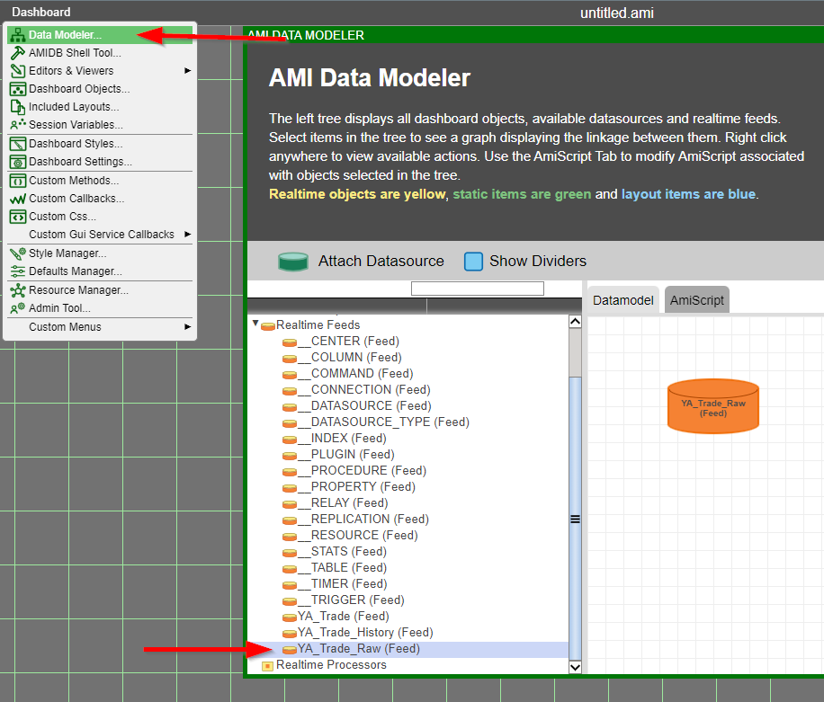Select the __DATASOURCE (Feed) tree row
This screenshot has height=702, width=824.
tap(408, 406)
